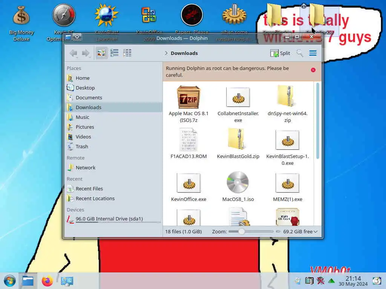Open Desktop in Places panel
The height and width of the screenshot is (289, 386).
113,88
